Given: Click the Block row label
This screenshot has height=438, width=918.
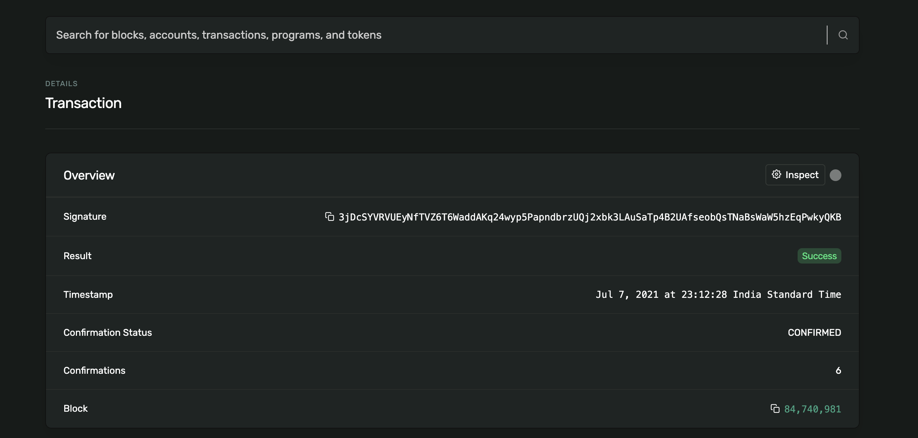Looking at the screenshot, I should point(76,408).
